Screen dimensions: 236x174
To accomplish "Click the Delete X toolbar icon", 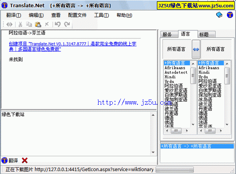I will [47, 24].
